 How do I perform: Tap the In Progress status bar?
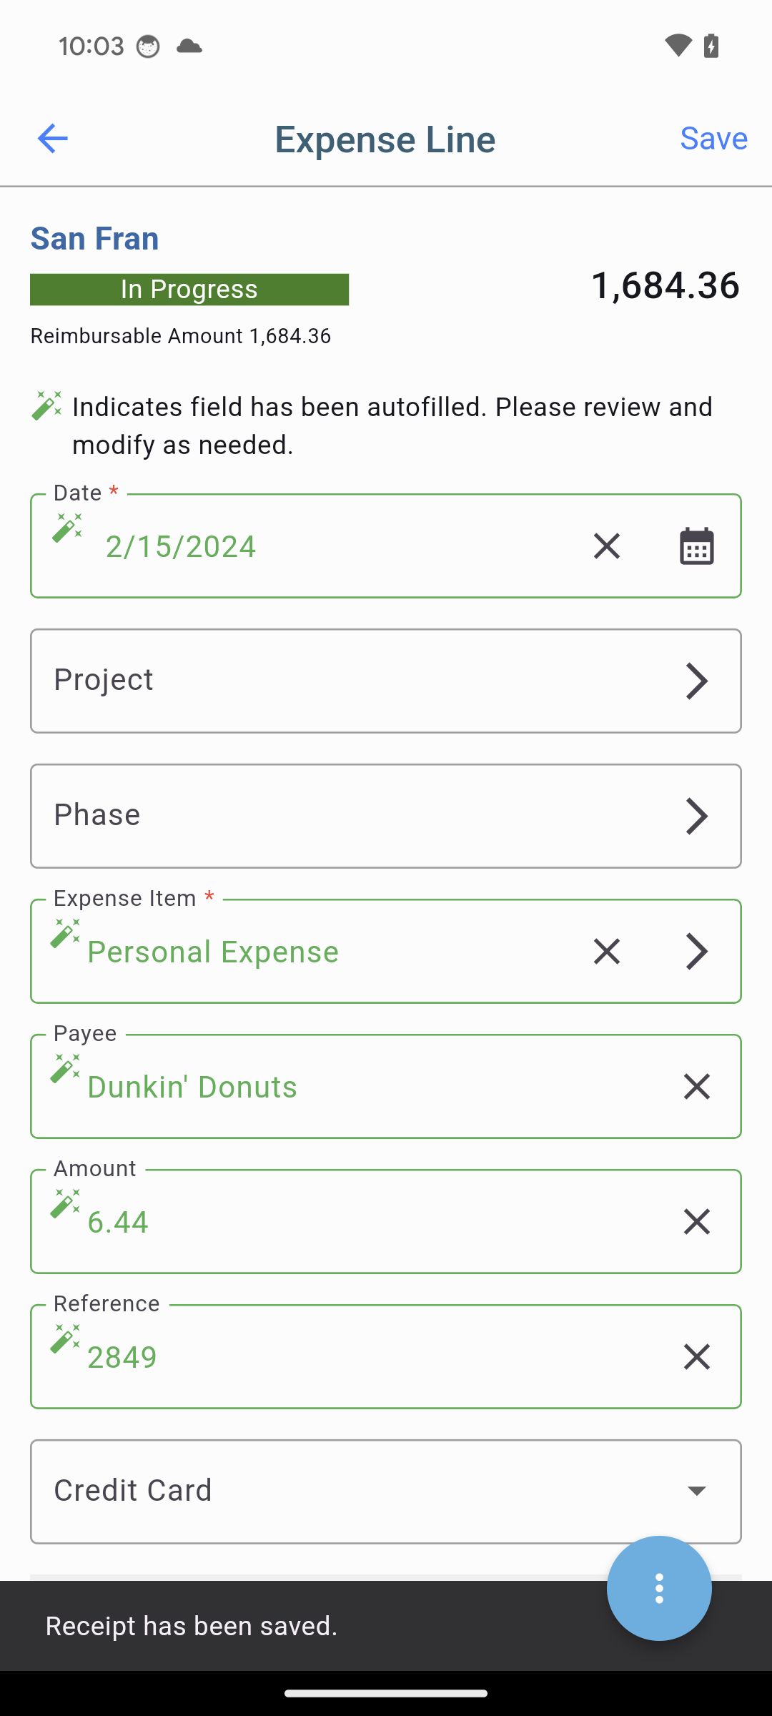point(189,290)
